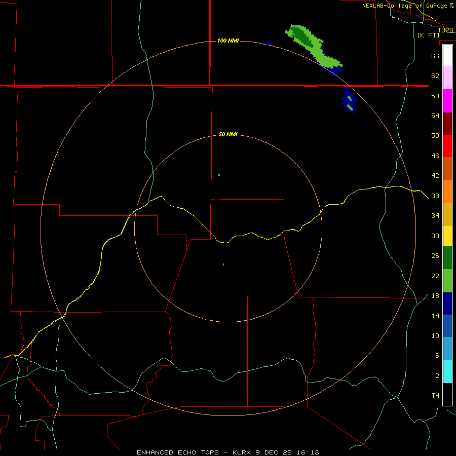
Task: Click the dark maroon legend swatch
Action: tap(447, 124)
